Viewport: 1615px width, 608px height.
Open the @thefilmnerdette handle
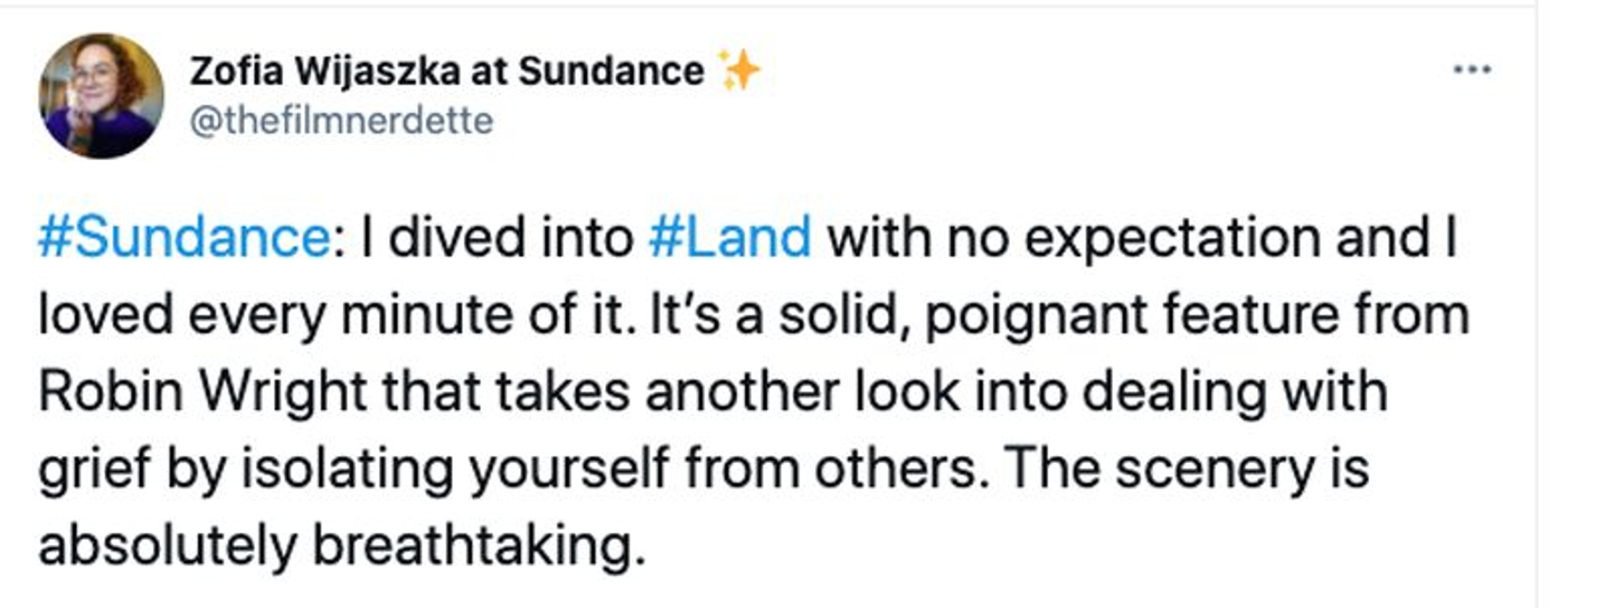[x=342, y=121]
